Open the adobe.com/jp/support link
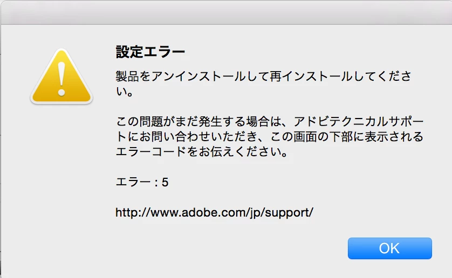The width and height of the screenshot is (452, 278). (214, 213)
